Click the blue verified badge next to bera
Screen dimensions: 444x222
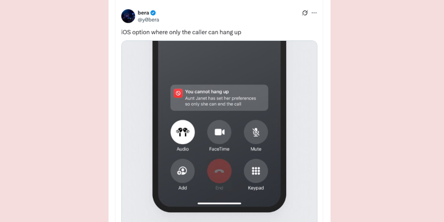click(x=153, y=13)
